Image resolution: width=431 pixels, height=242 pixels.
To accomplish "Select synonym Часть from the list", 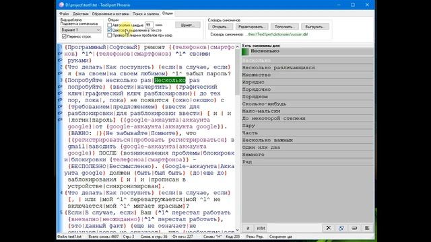I will [x=308, y=133].
